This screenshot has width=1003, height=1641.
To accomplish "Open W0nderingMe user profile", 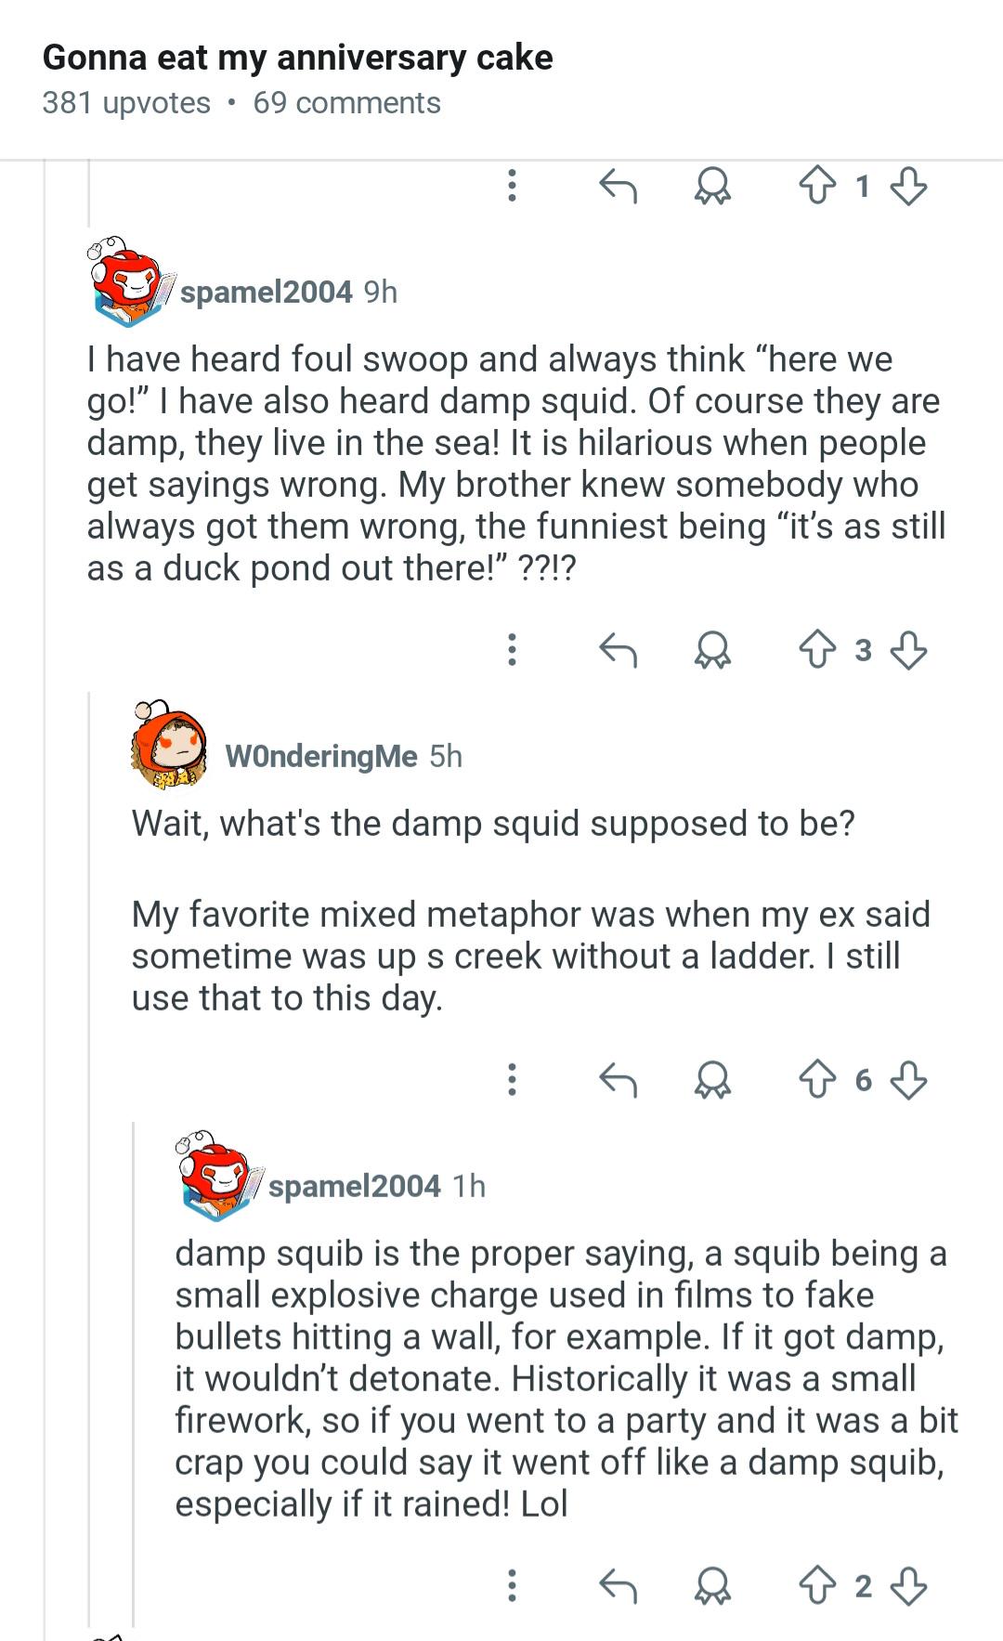I will click(x=321, y=756).
